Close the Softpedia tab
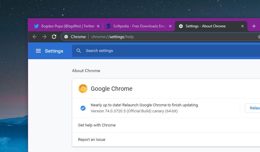The height and width of the screenshot is (152, 260). tap(170, 26)
